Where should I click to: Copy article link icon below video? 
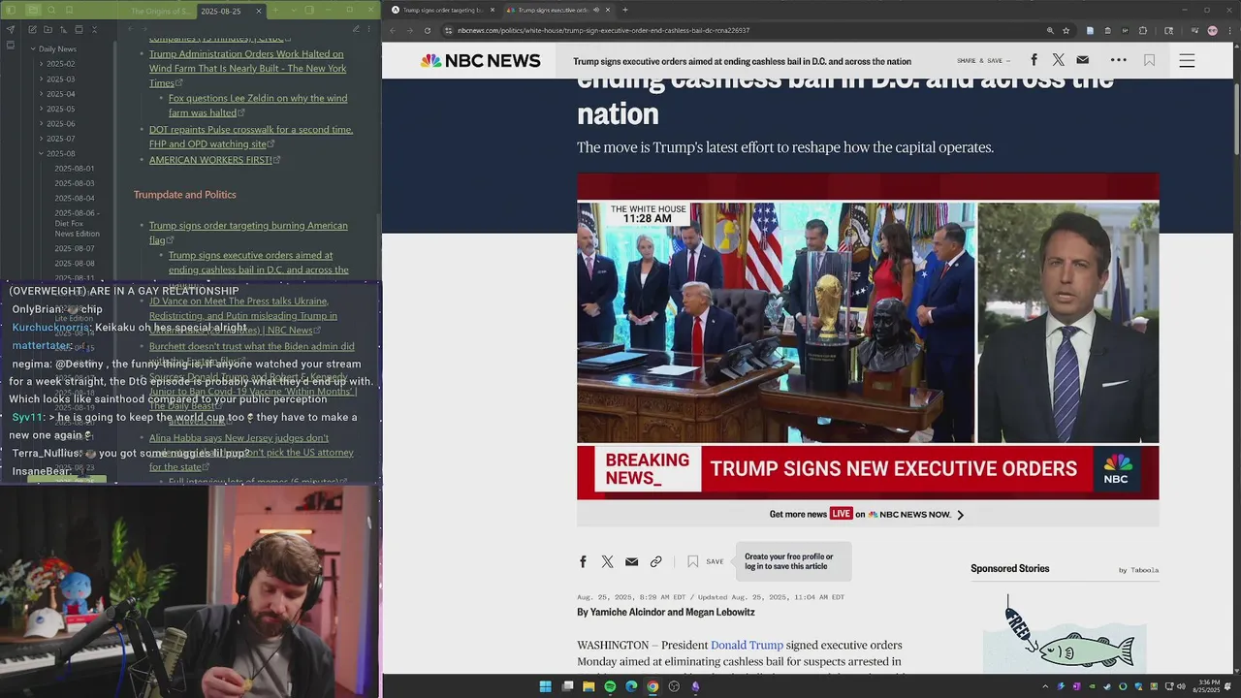(x=655, y=561)
